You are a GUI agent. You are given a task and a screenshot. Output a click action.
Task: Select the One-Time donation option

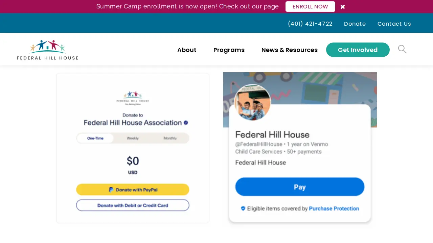(95, 138)
